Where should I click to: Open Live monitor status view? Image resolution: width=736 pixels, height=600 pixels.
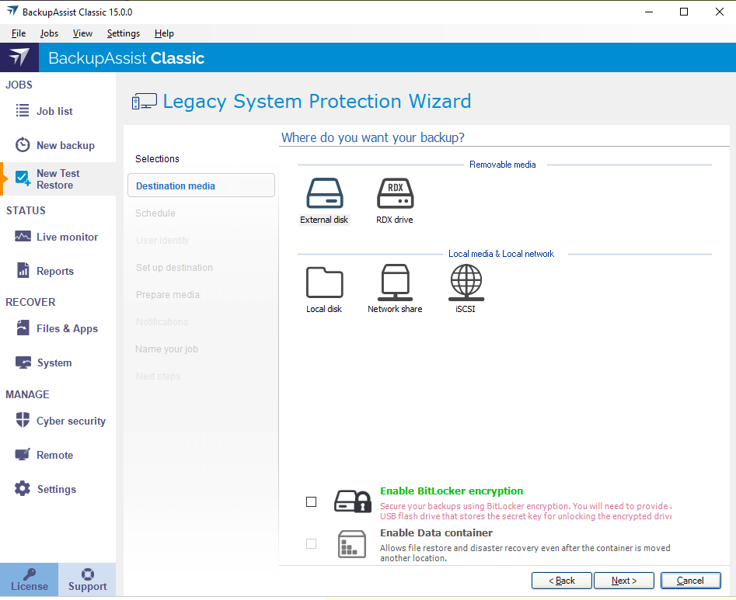67,237
